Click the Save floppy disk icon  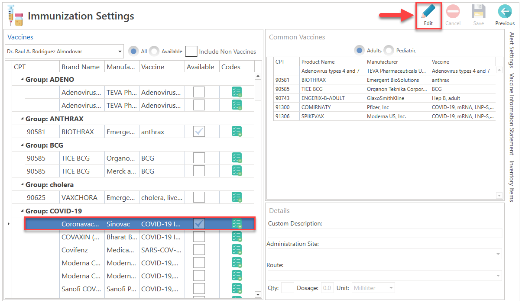479,12
